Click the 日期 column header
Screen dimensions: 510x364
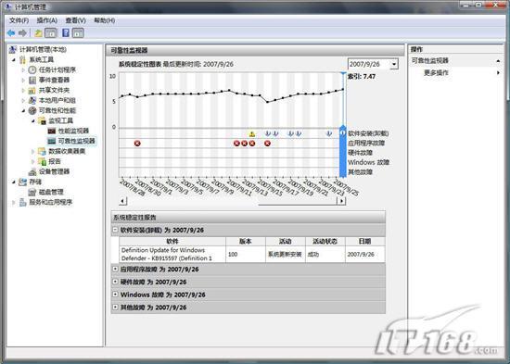click(x=365, y=241)
